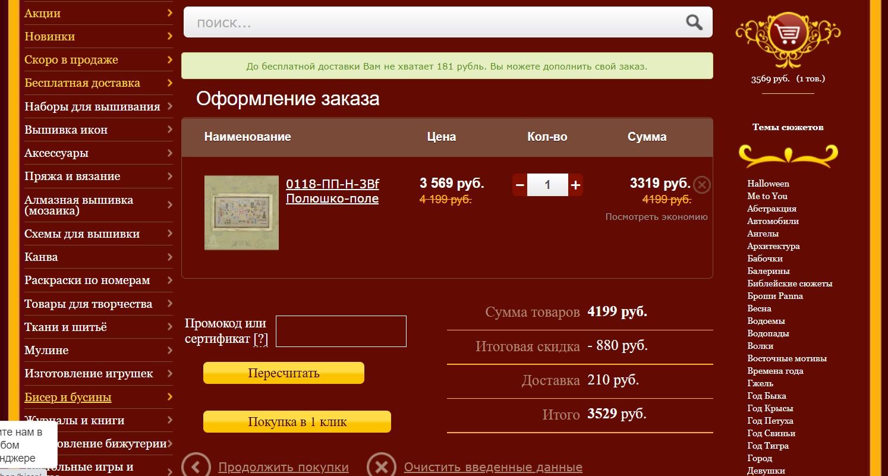This screenshot has width=888, height=476.
Task: Open the promo code [?] help link
Action: click(260, 339)
